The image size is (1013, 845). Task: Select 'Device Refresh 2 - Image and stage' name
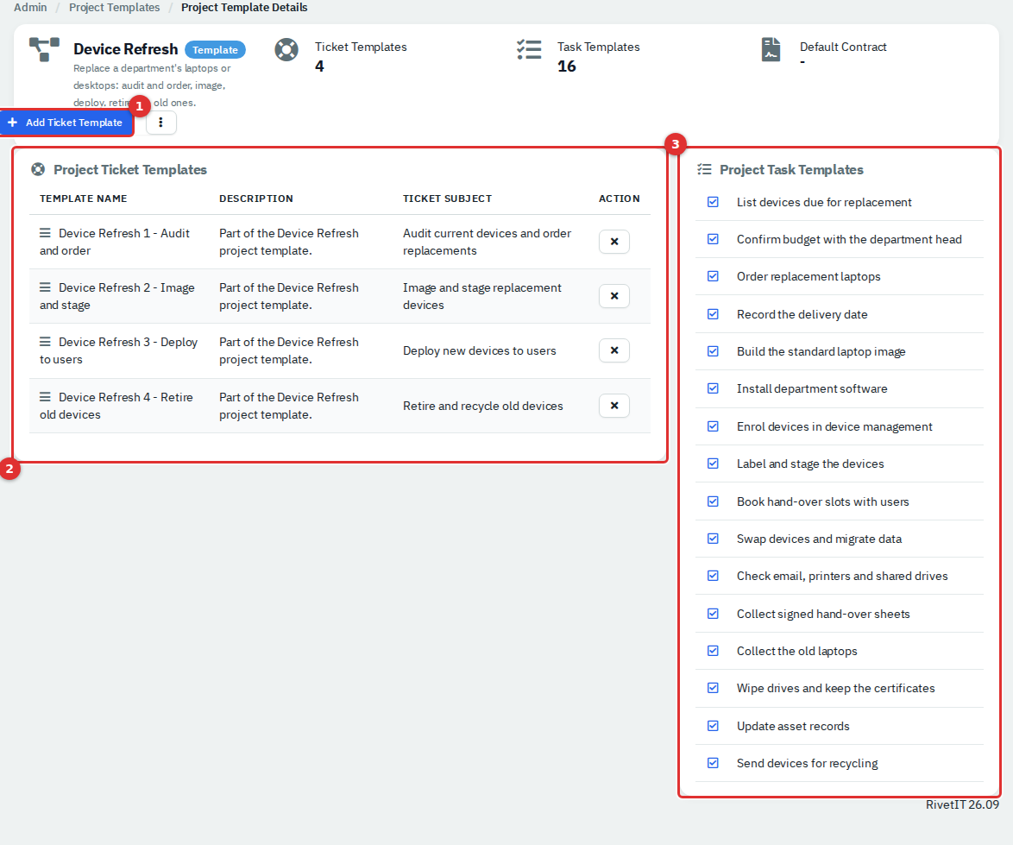tap(117, 296)
